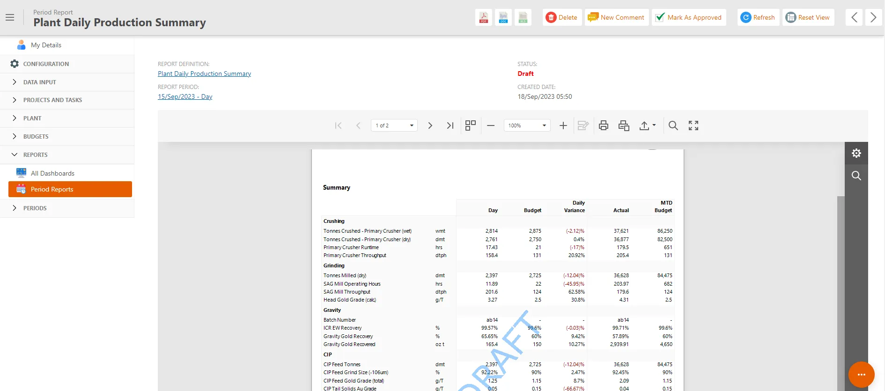Expand the Budgets section

point(67,137)
